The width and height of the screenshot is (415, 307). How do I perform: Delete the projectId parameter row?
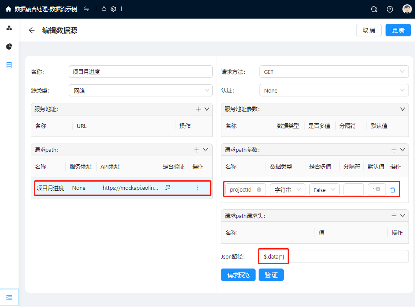tap(392, 190)
